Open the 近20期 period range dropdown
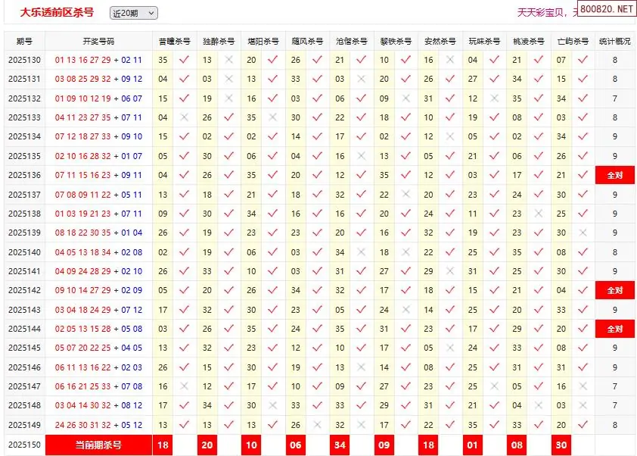The image size is (637, 456). pos(134,13)
